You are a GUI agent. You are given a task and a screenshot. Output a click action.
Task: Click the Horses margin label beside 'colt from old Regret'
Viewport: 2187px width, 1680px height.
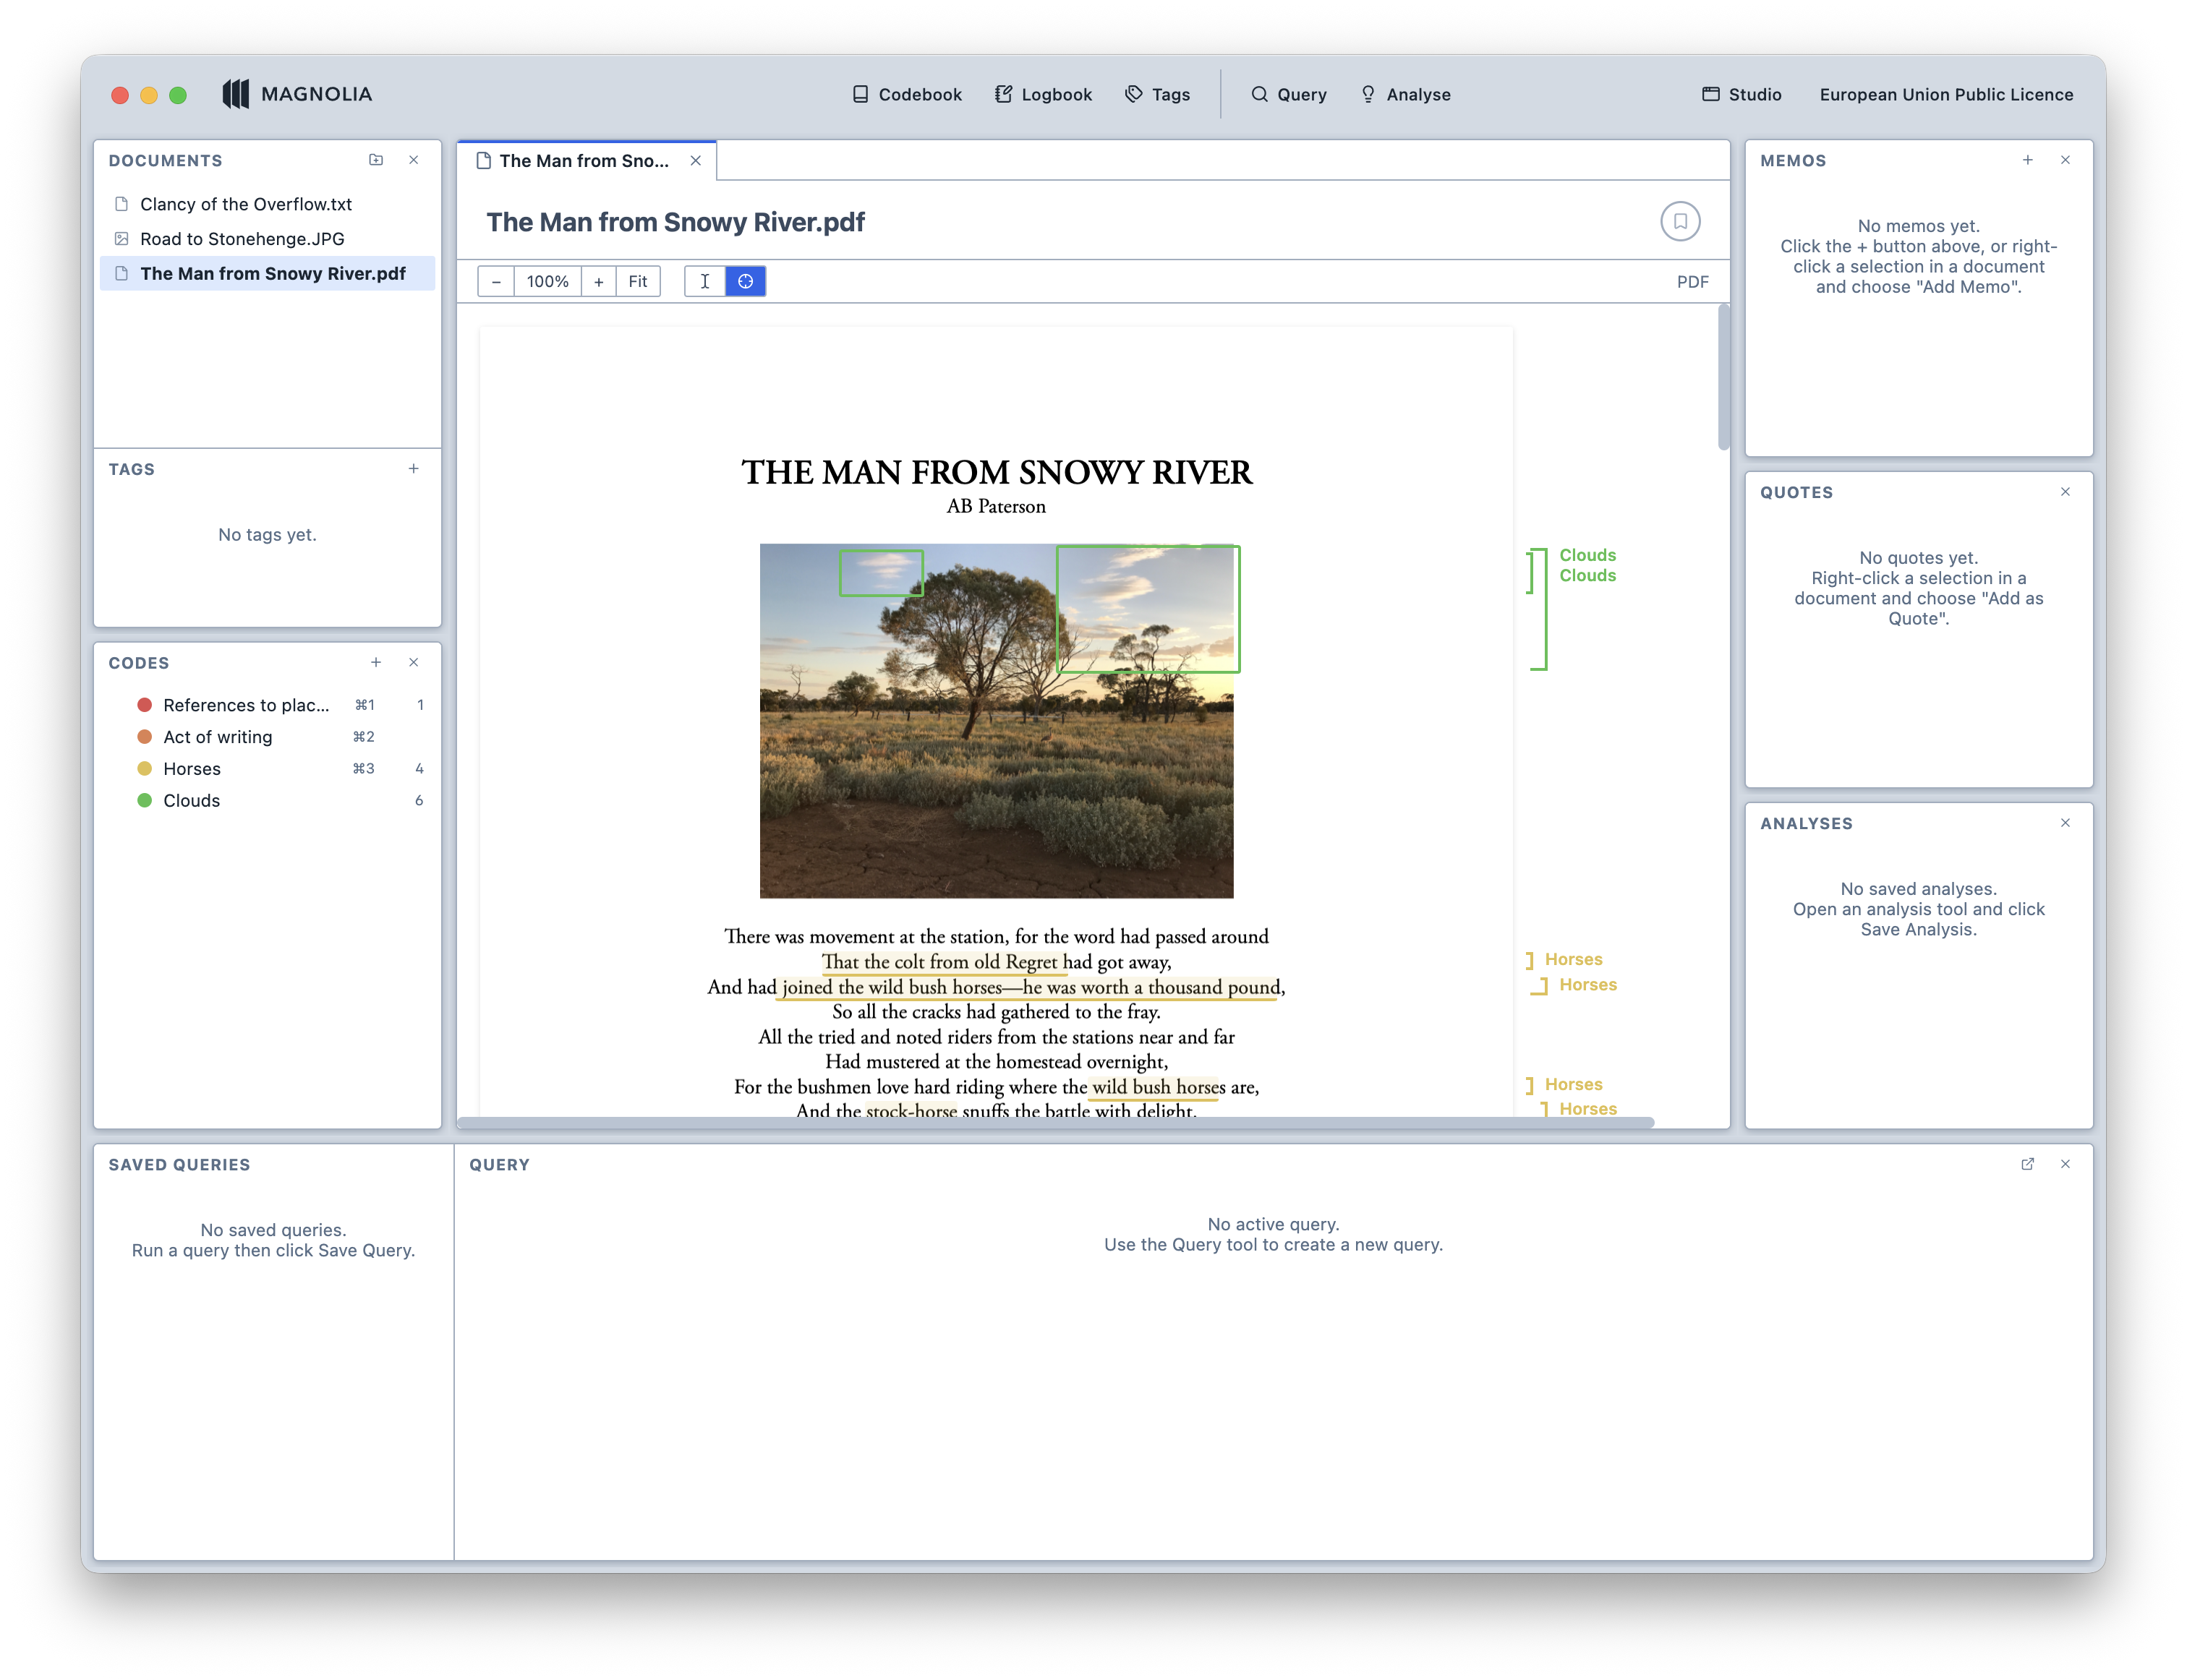(1573, 960)
